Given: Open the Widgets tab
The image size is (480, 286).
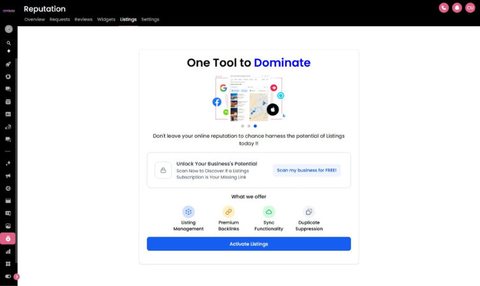Looking at the screenshot, I should tap(106, 20).
